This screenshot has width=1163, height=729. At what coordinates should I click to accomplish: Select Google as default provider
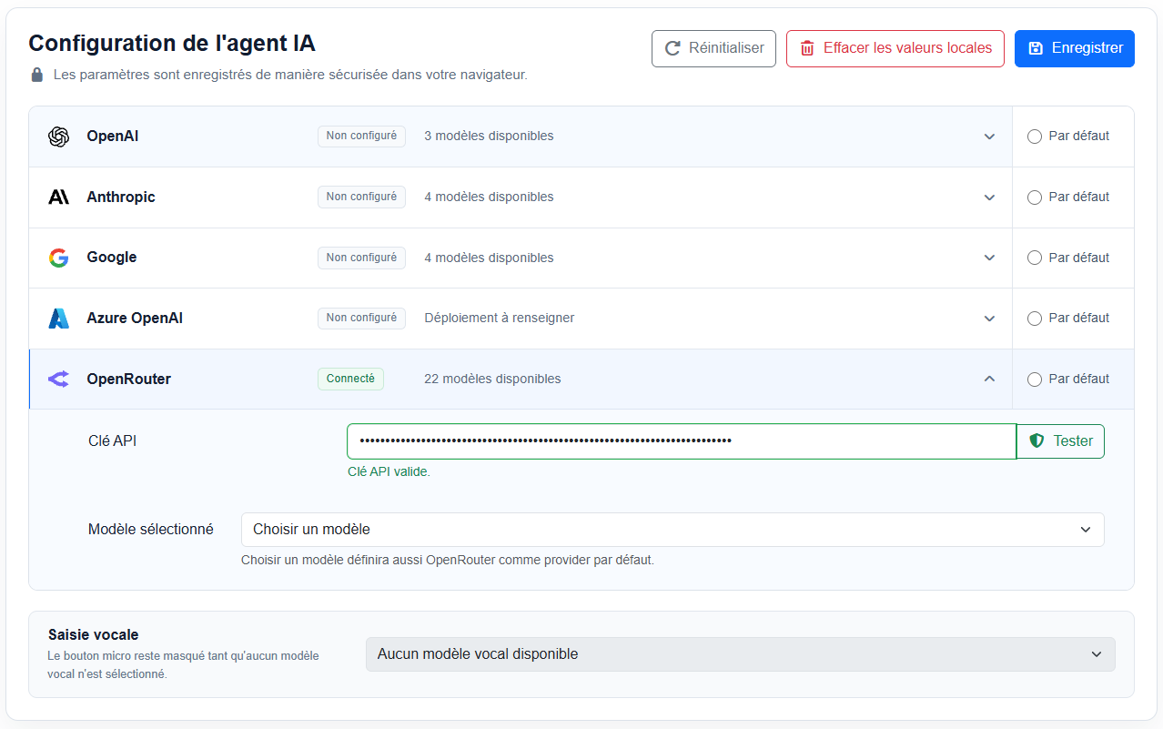point(1035,258)
